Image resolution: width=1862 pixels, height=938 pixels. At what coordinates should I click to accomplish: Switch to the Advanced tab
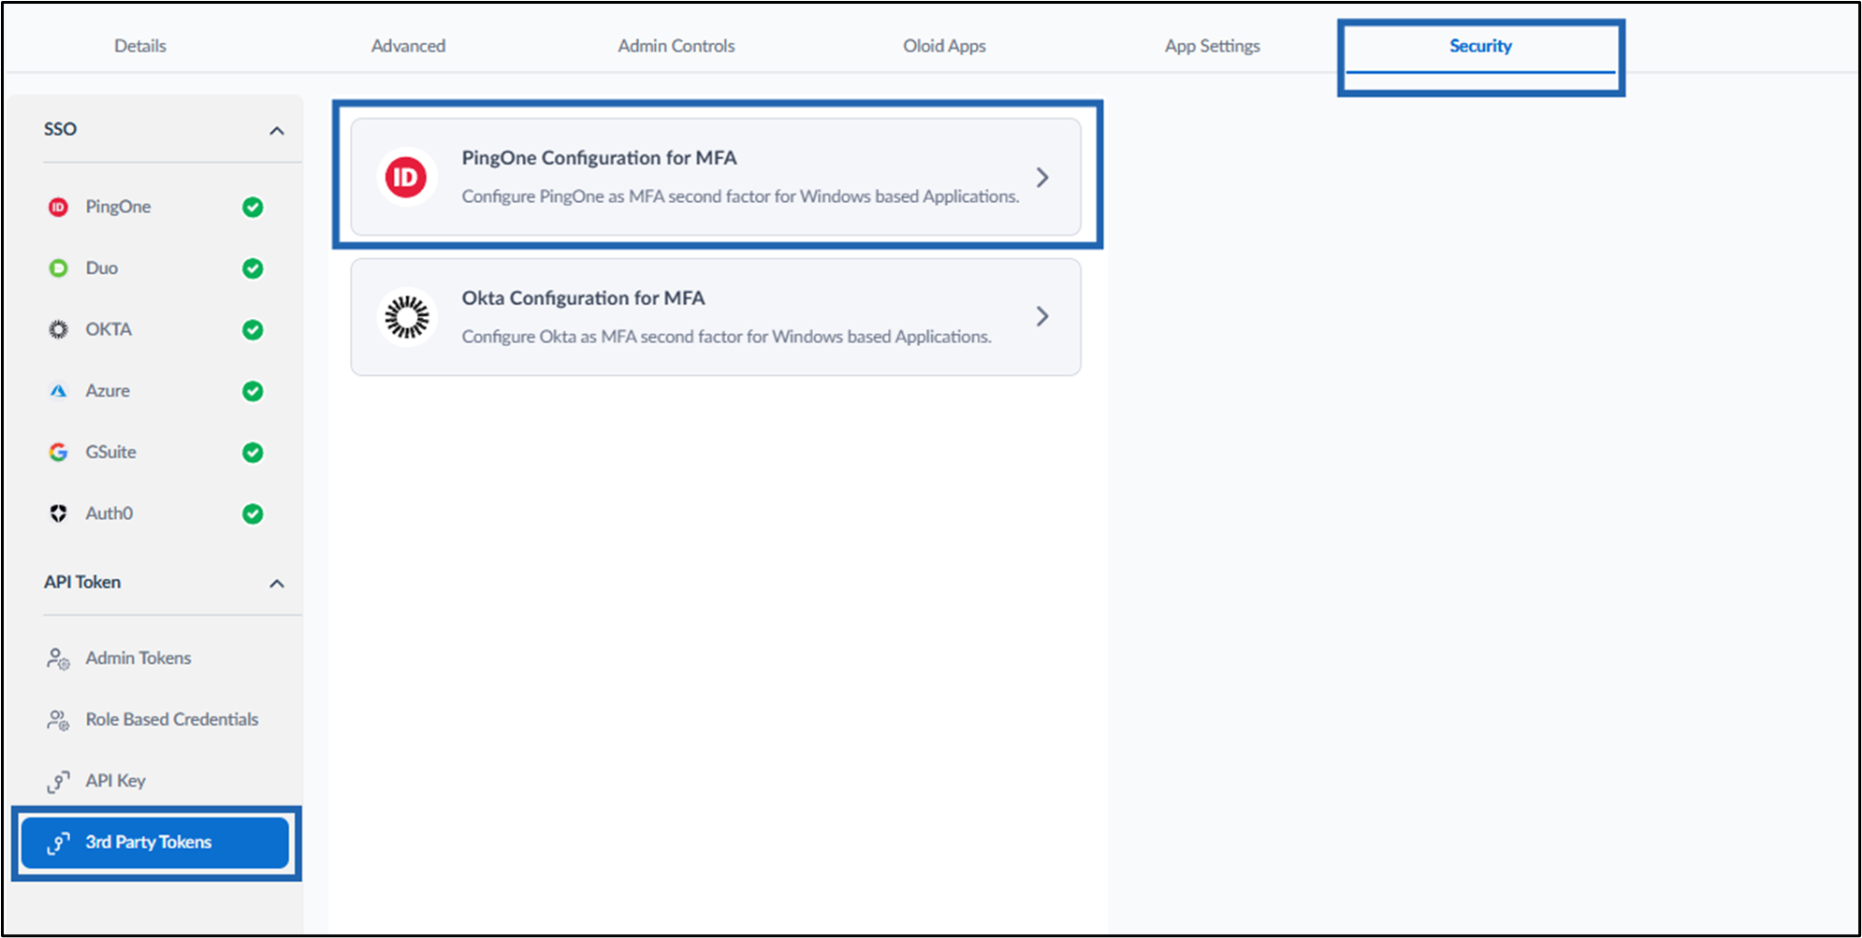point(408,46)
